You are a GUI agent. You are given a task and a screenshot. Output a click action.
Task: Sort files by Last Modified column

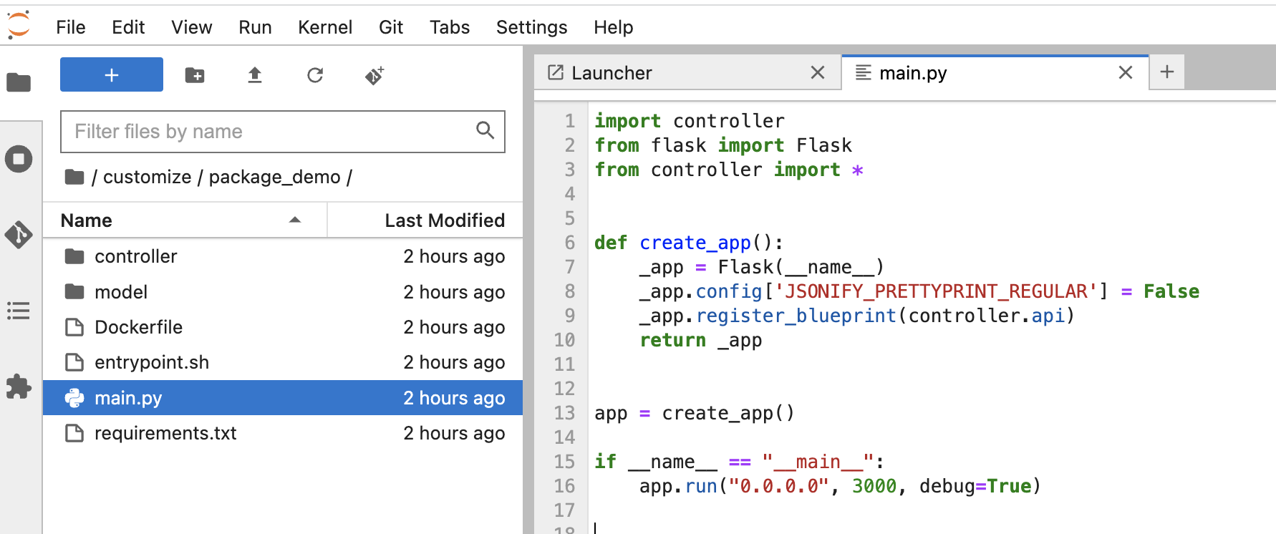click(x=444, y=220)
